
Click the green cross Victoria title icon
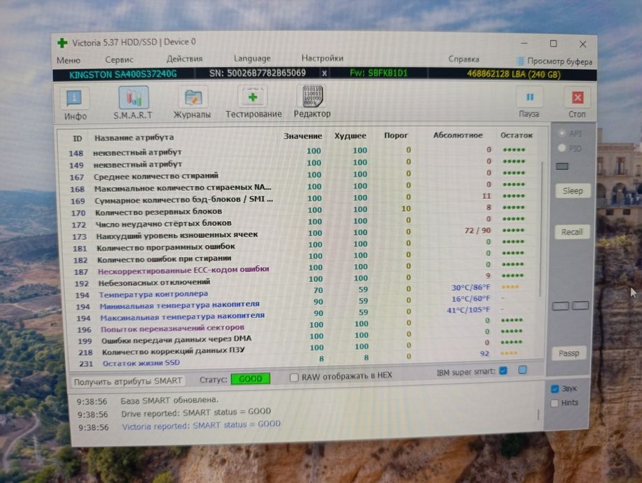pos(62,43)
